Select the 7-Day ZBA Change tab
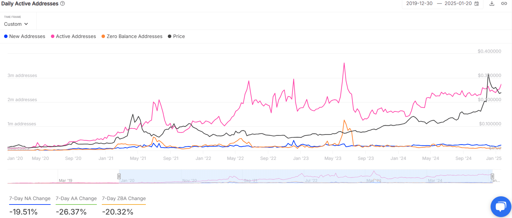Screen dimensions: 512x218 tap(124, 199)
